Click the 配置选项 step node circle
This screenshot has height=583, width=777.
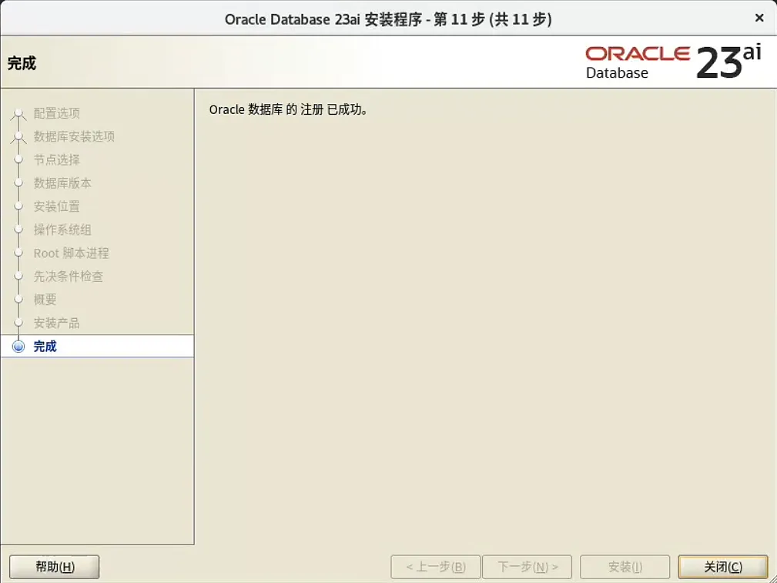[18, 112]
